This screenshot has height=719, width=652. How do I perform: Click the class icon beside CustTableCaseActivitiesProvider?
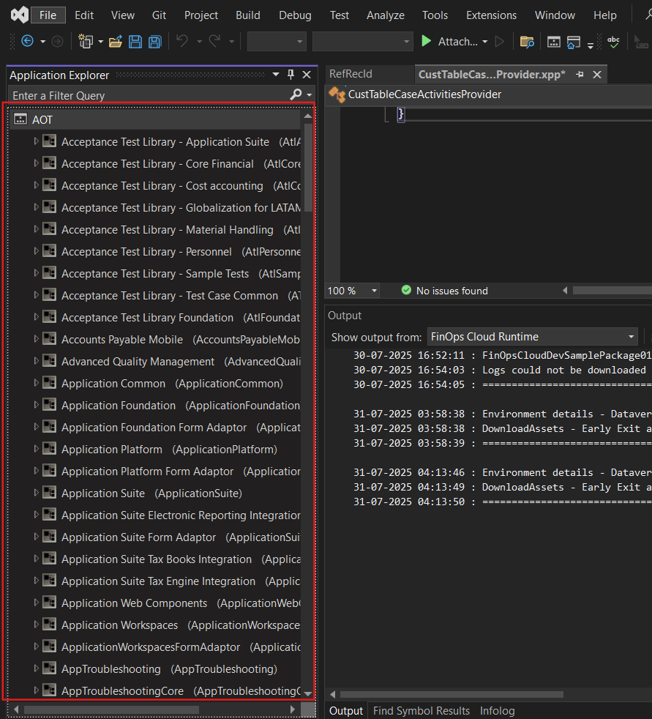pyautogui.click(x=337, y=94)
